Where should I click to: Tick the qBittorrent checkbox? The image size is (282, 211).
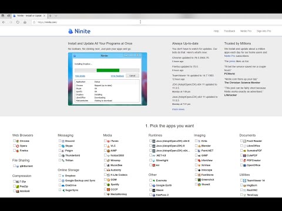[x=14, y=166]
